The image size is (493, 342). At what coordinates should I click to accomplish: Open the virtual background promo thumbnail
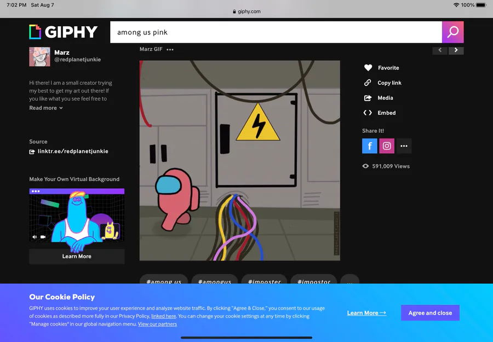[x=77, y=215]
